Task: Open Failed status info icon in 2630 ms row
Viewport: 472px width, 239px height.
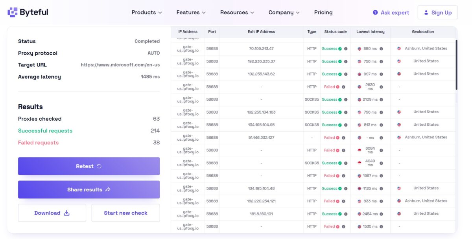Action: tap(343, 87)
